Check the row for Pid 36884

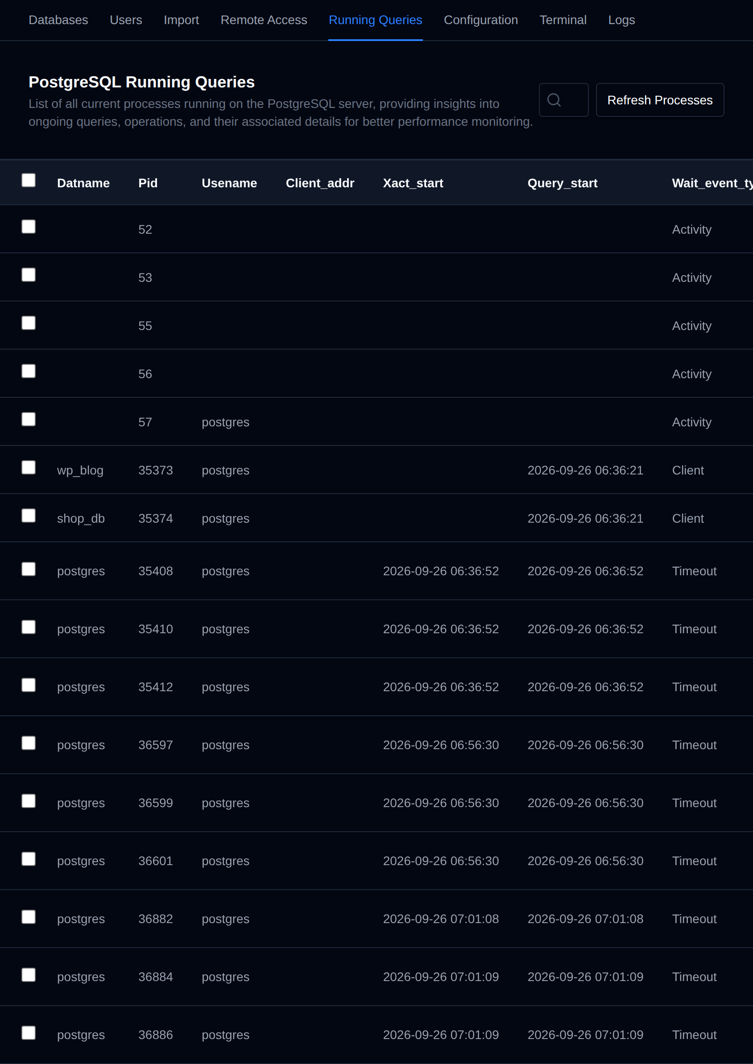[x=29, y=974]
